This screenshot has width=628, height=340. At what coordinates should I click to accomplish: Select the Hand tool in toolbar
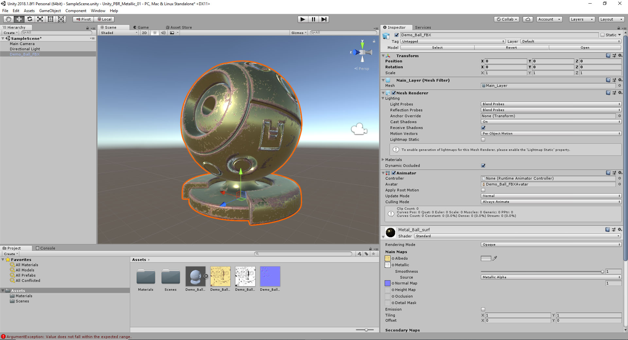pyautogui.click(x=9, y=19)
